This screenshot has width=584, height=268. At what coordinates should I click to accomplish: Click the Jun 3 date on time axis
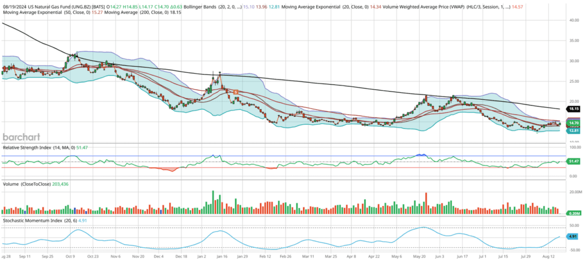pyautogui.click(x=440, y=256)
